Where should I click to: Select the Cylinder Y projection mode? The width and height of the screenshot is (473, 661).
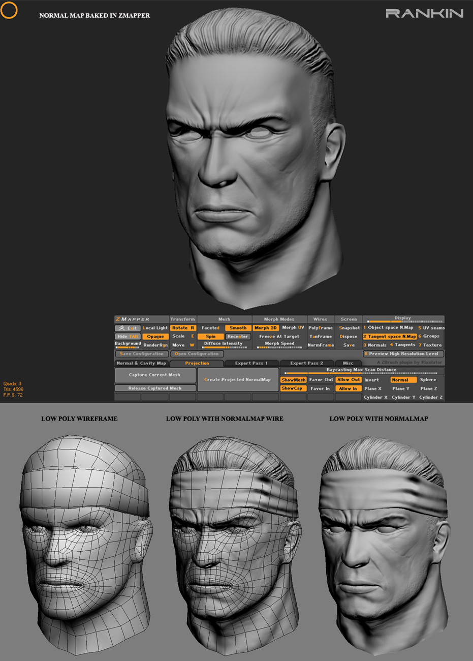coord(403,397)
